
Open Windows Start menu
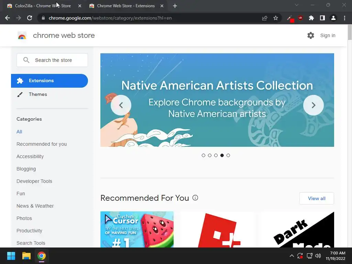pyautogui.click(x=11, y=256)
